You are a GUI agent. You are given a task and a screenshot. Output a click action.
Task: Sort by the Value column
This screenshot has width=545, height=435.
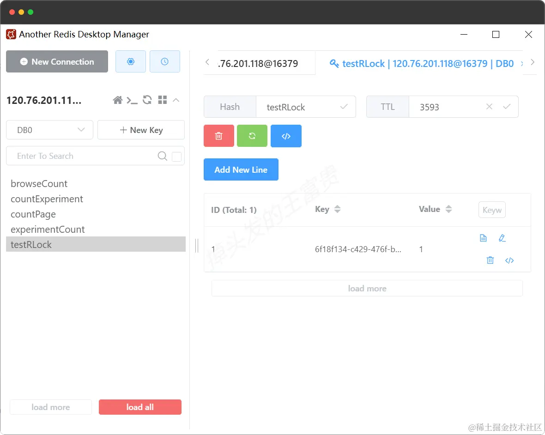click(449, 209)
